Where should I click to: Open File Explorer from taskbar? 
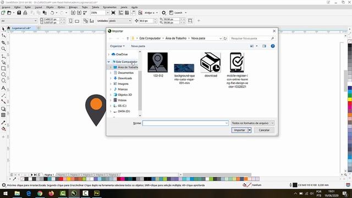click(x=17, y=193)
